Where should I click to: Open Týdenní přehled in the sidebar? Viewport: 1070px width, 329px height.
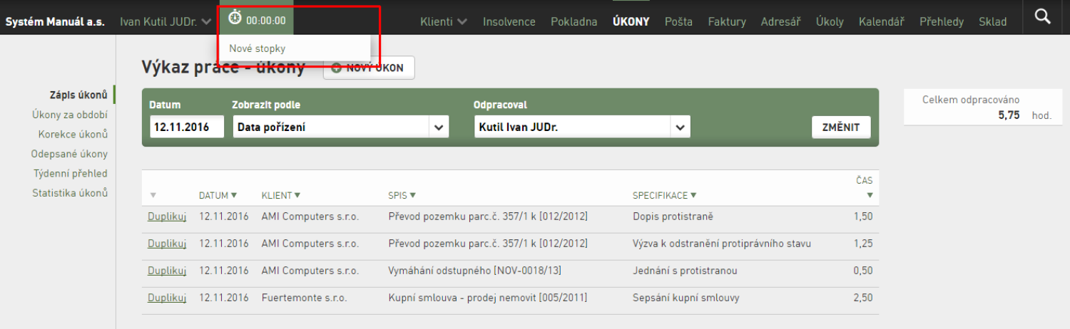[x=71, y=173]
